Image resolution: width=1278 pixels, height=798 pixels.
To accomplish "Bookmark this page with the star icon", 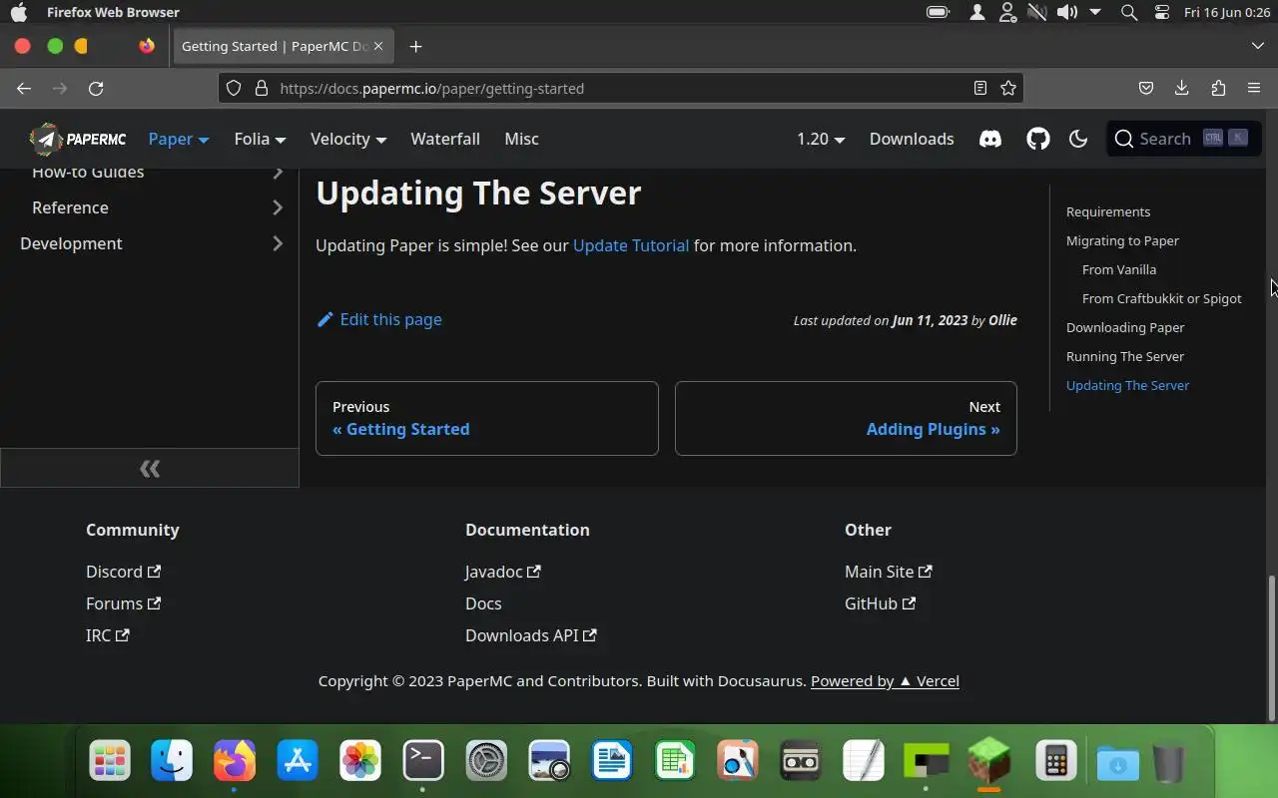I will 1008,88.
